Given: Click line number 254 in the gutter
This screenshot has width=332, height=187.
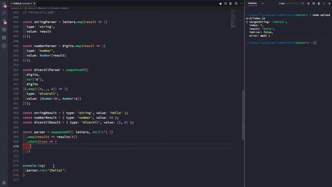Looking at the screenshot, I should tap(16, 70).
